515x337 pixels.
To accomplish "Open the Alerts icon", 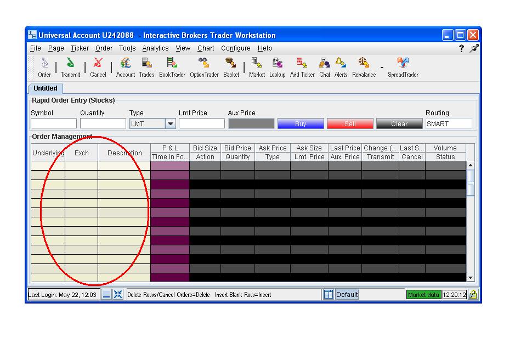I will (341, 68).
